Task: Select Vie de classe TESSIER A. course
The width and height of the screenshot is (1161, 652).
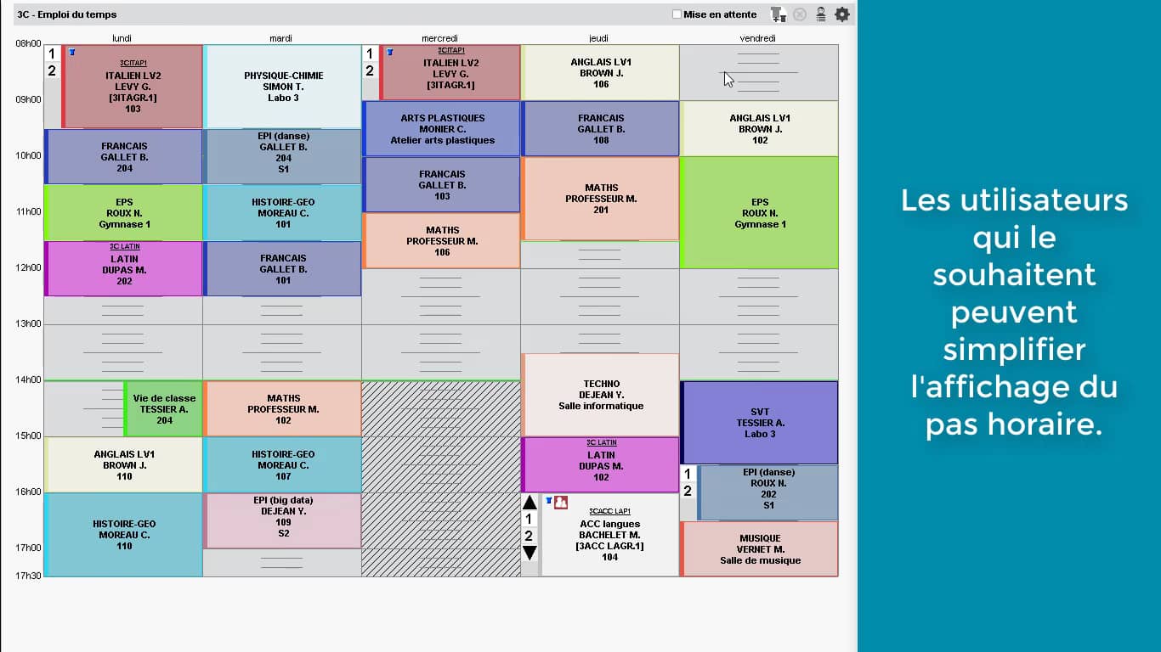Action: coord(163,409)
